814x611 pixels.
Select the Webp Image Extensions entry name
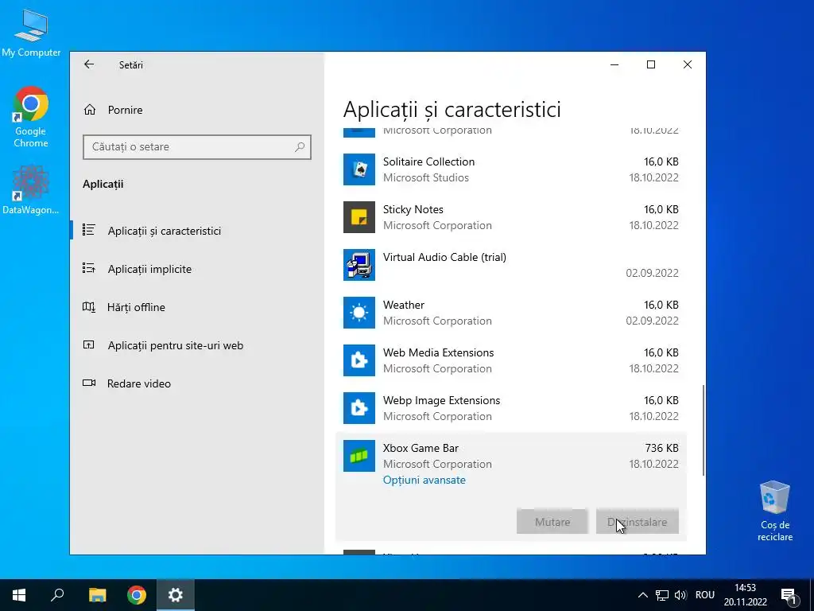tap(441, 401)
